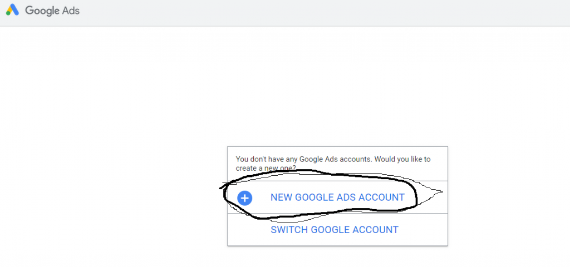
Task: Click the "create a new one?" text line
Action: 266,168
